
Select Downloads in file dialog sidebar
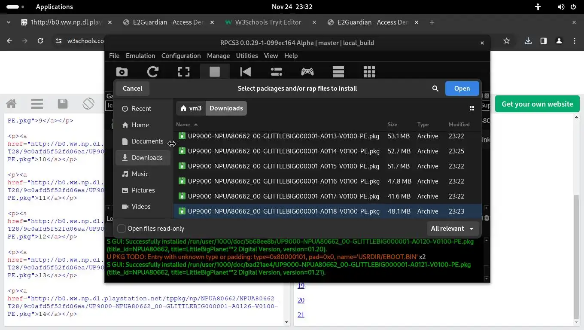click(143, 158)
